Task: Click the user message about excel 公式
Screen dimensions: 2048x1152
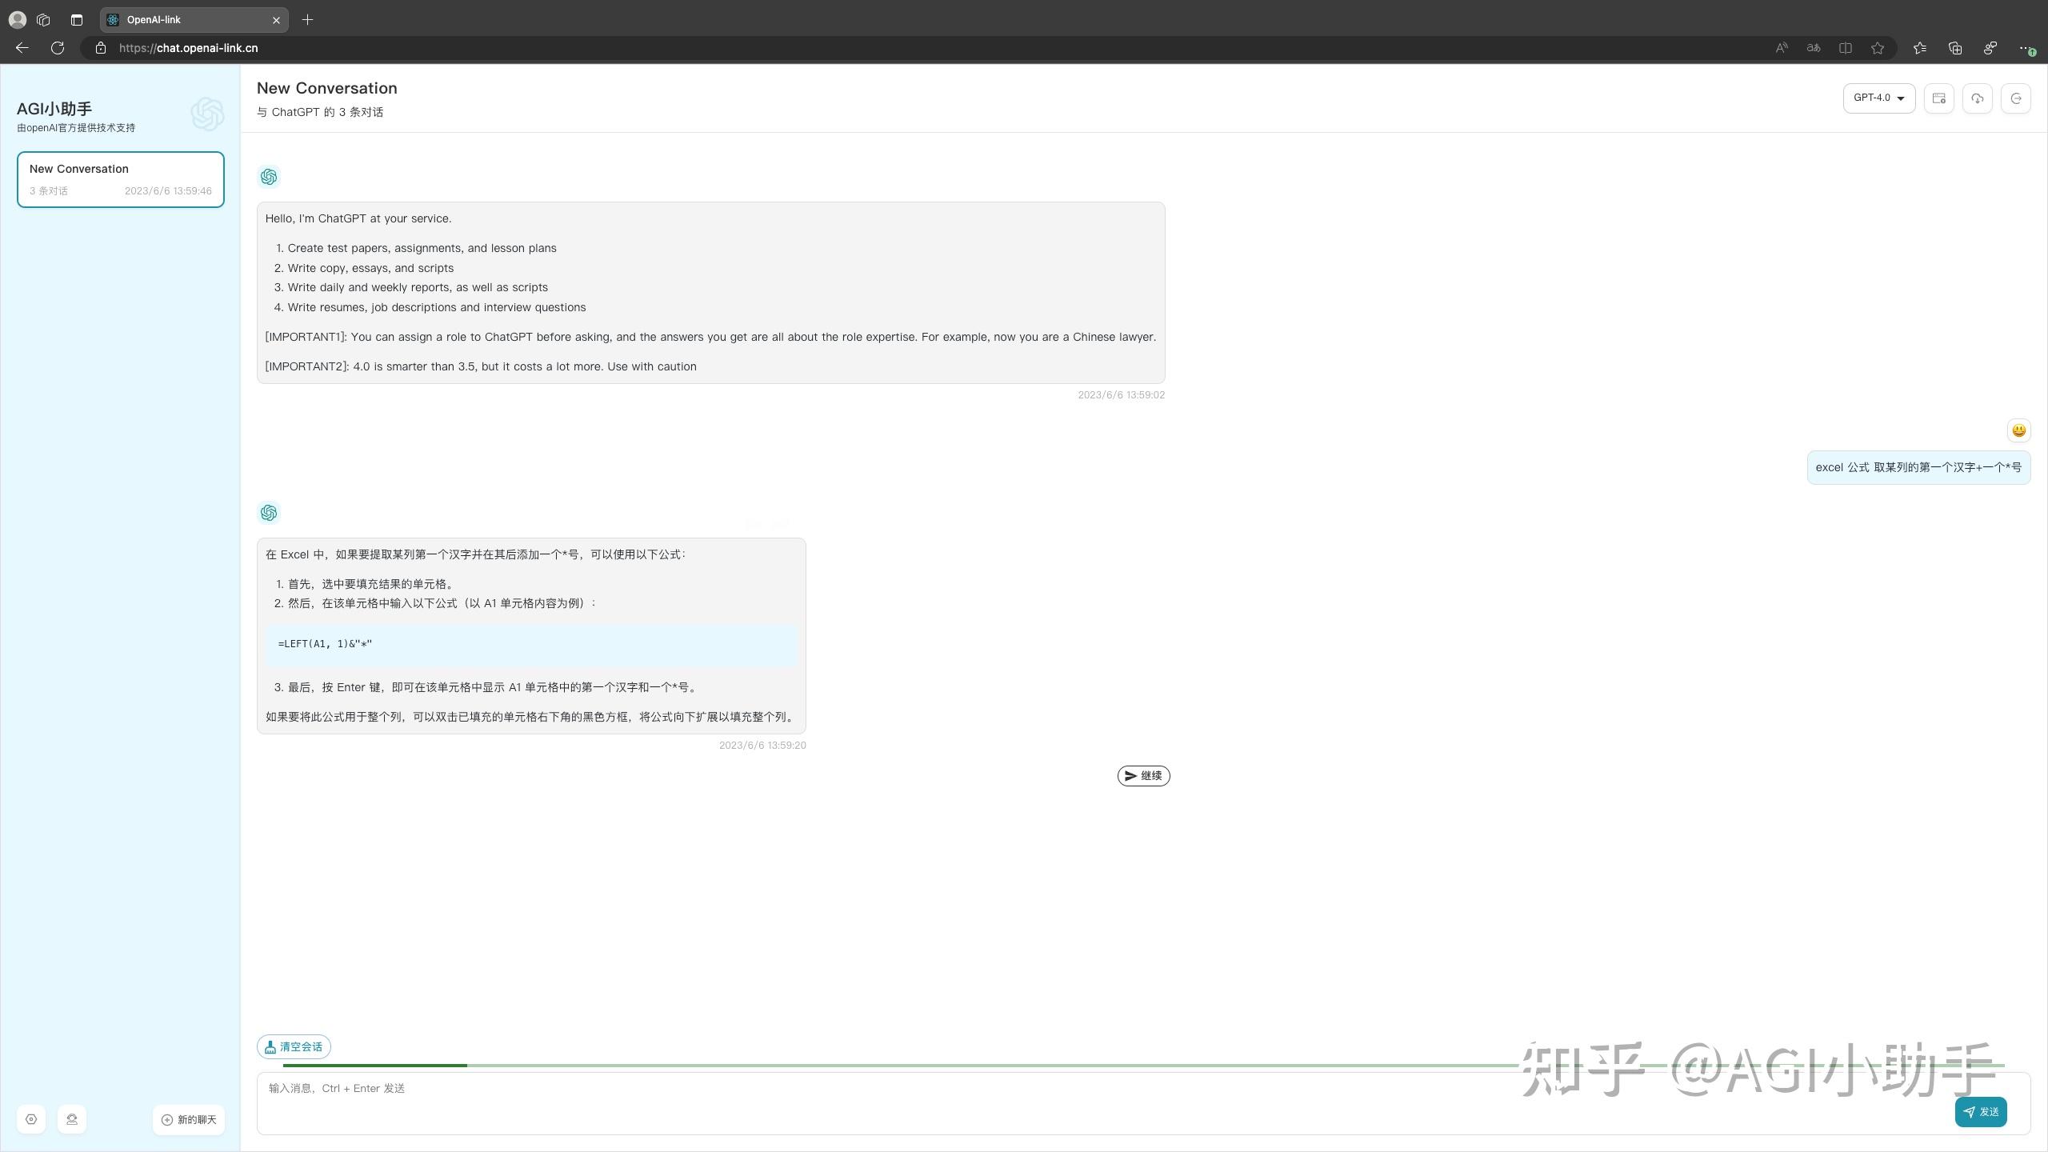Action: [x=1918, y=467]
